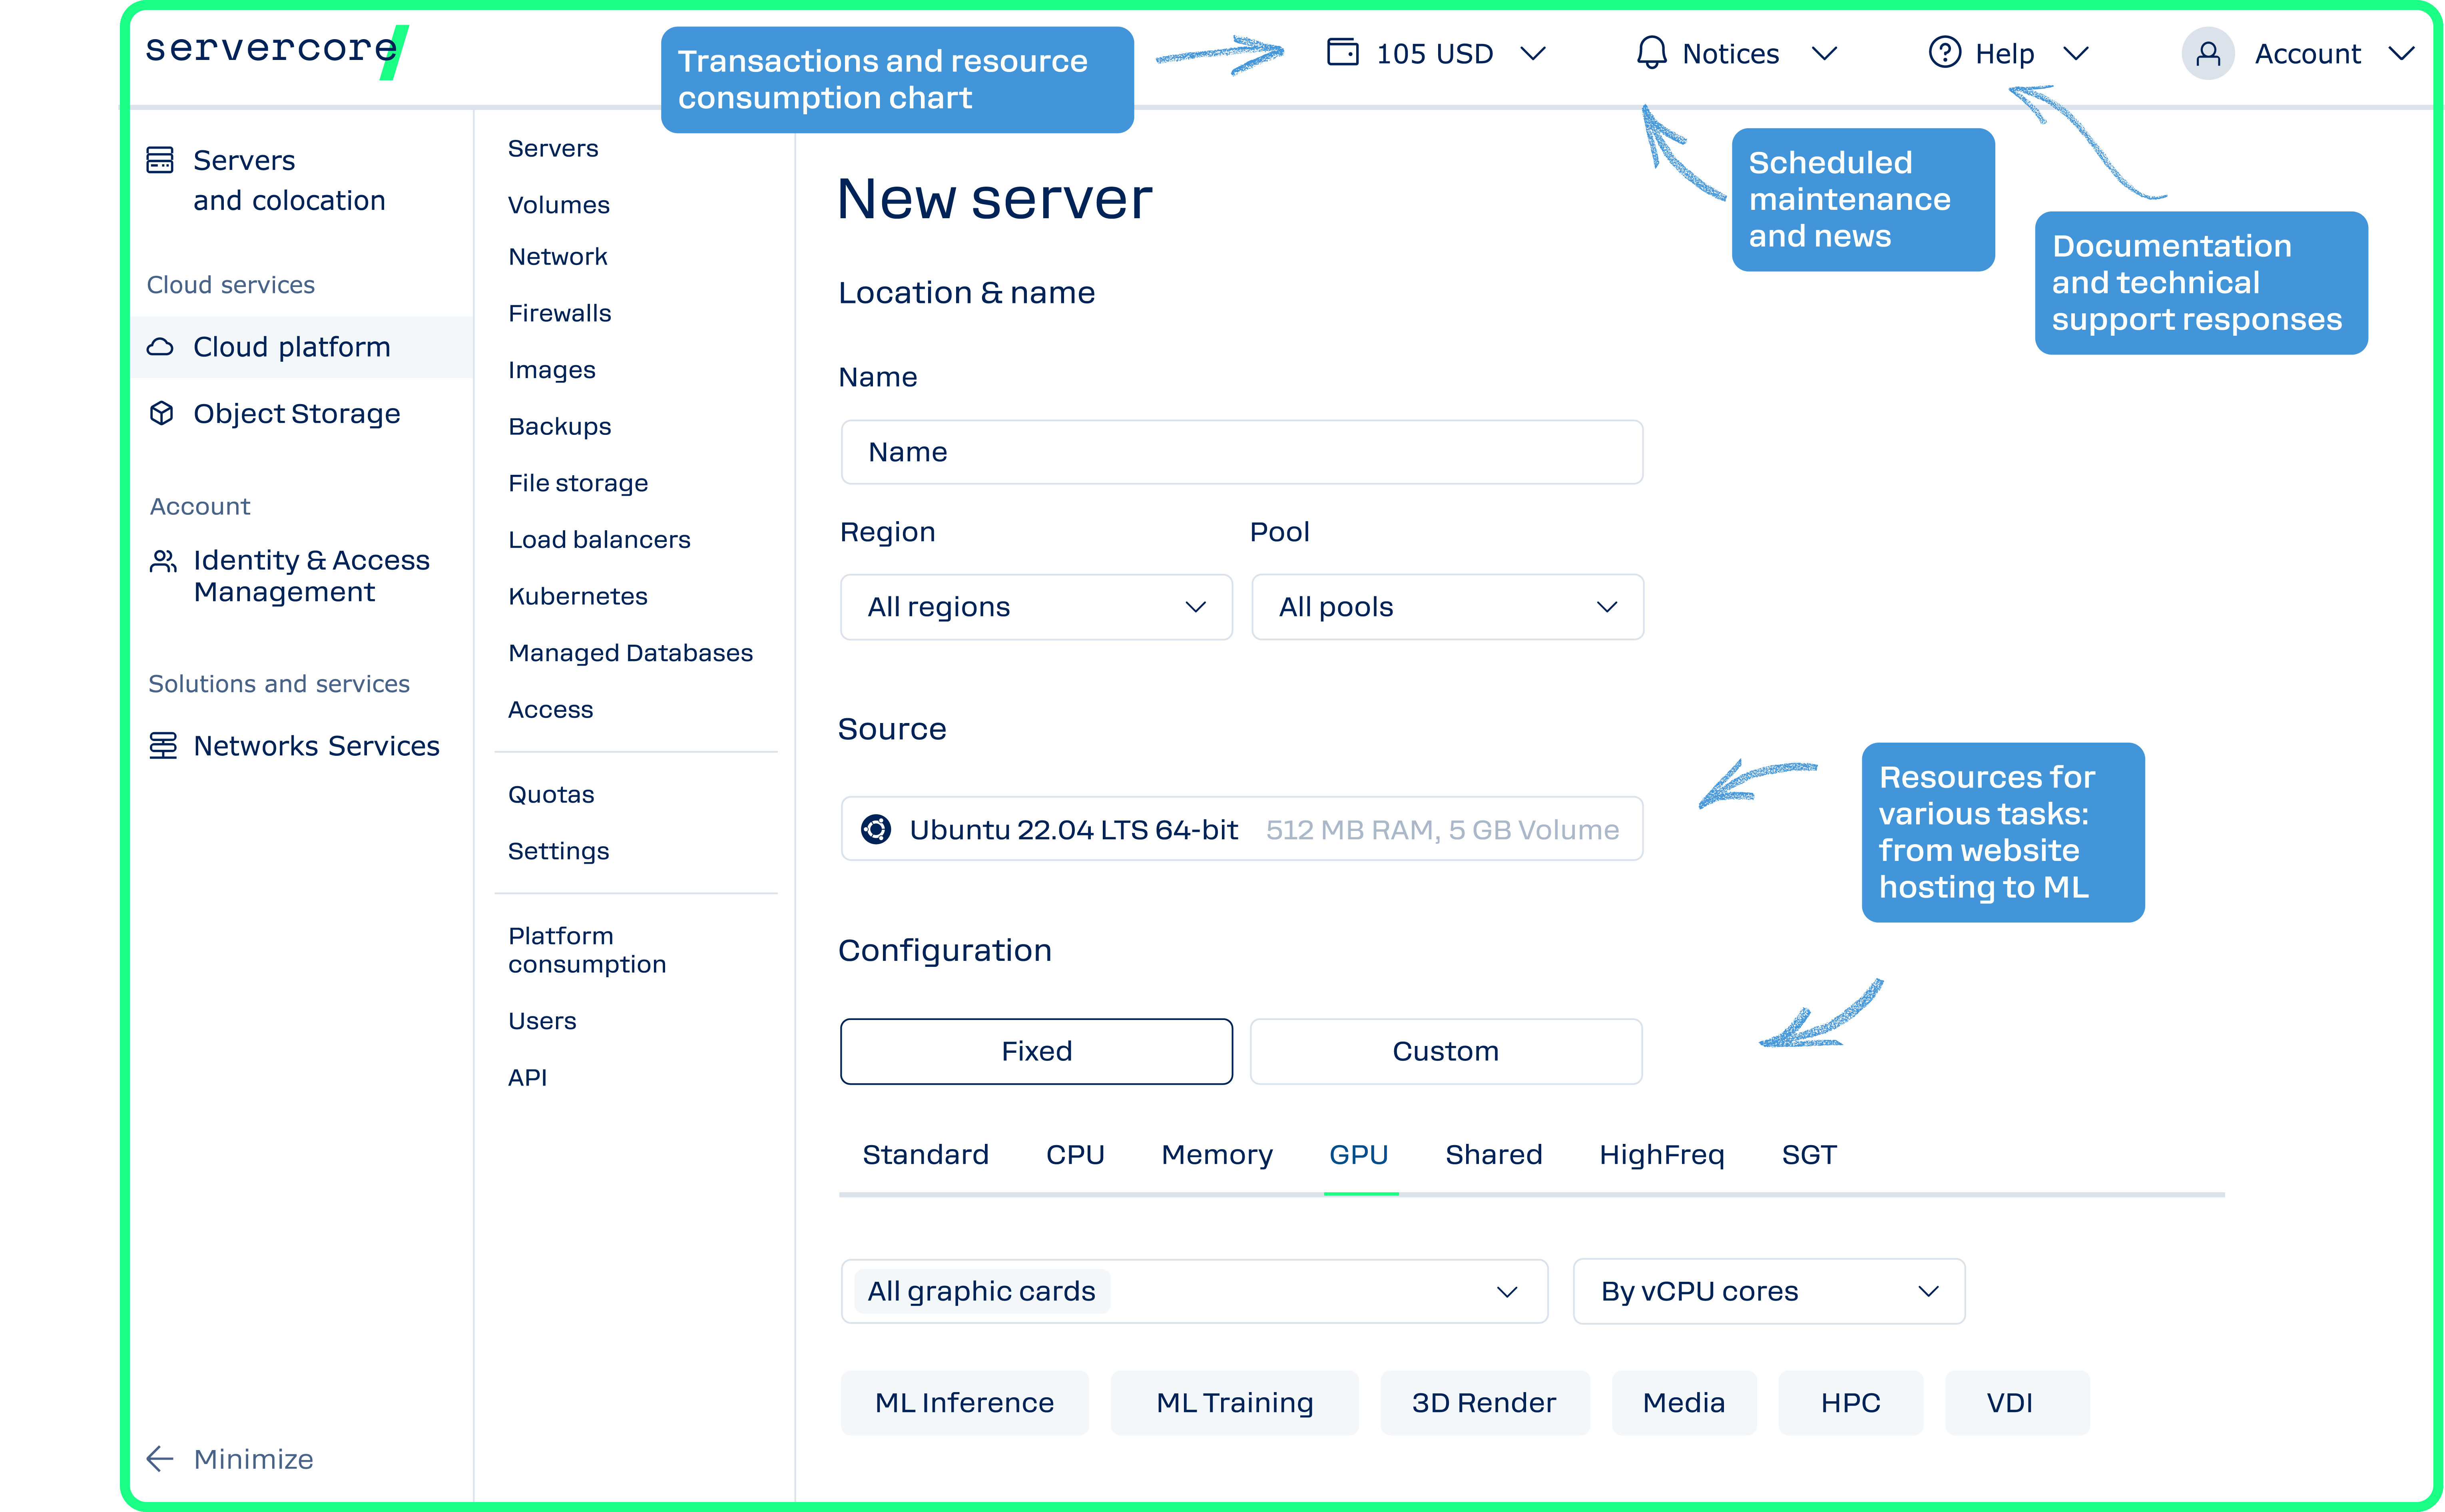Open the Ubuntu 22.04 source selector
This screenshot has height=1512, width=2445.
click(1241, 829)
